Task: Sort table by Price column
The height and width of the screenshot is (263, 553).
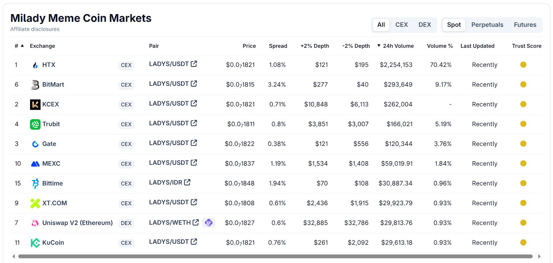Action: pyautogui.click(x=249, y=46)
